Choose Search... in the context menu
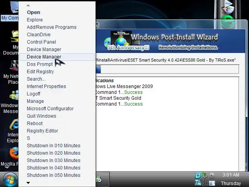The height and width of the screenshot is (187, 249). point(36,79)
